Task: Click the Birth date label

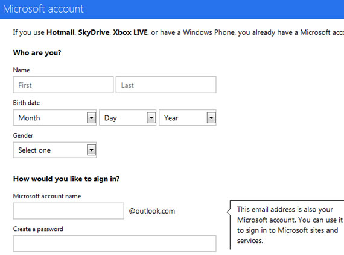Action: (x=27, y=103)
